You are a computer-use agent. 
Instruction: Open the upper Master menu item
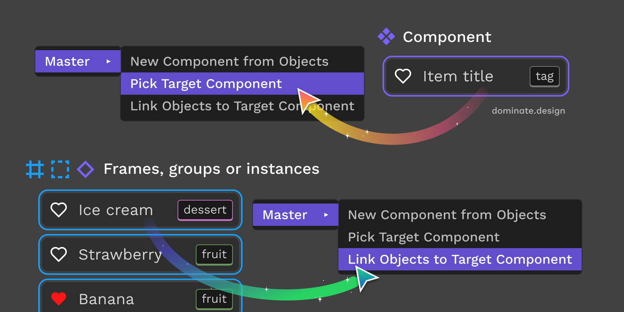click(78, 61)
